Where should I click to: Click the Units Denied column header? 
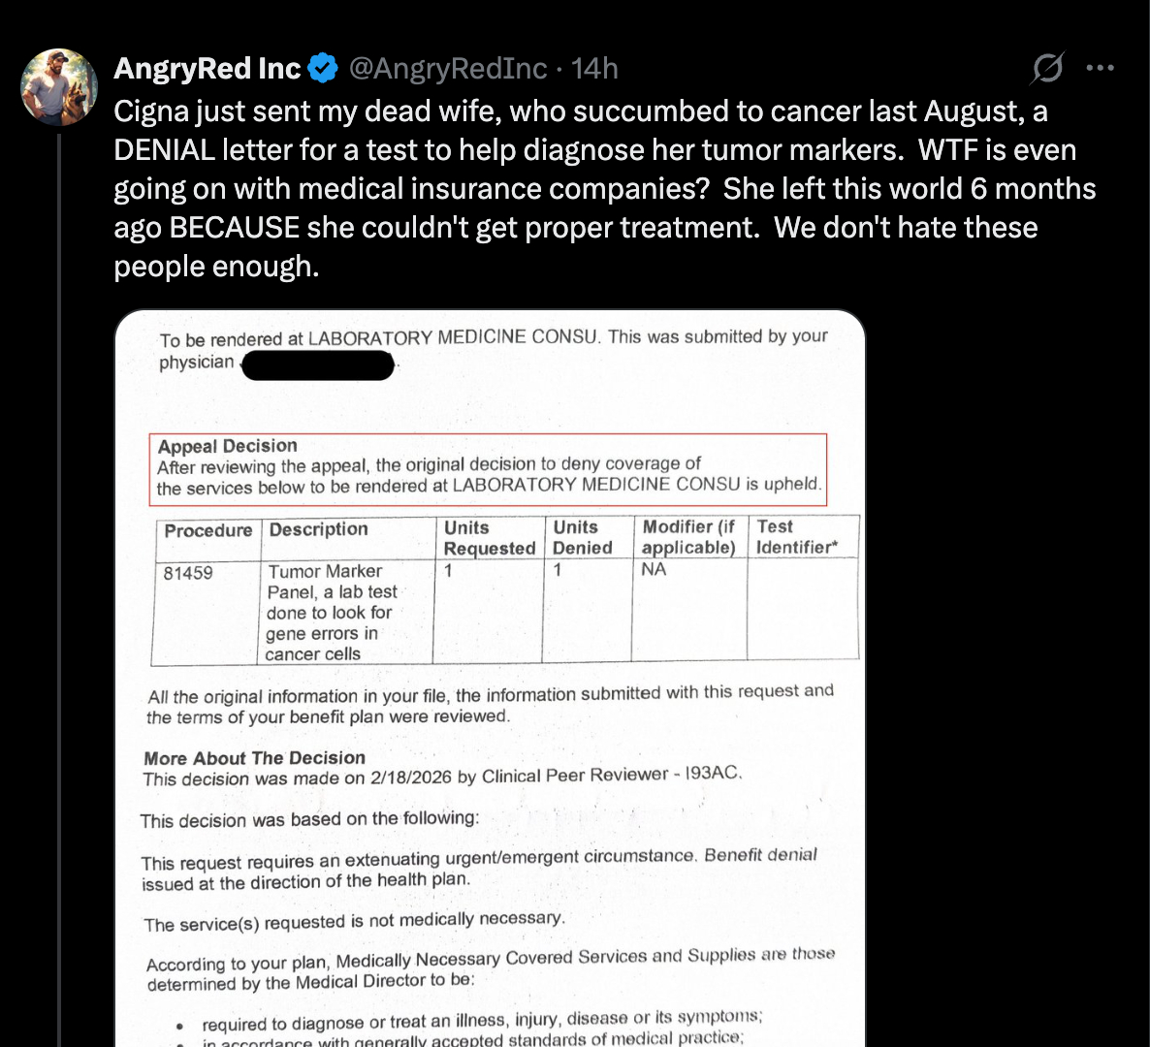[x=583, y=537]
